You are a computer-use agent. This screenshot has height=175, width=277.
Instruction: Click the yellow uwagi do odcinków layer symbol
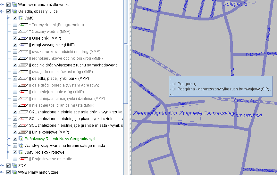point(23,72)
